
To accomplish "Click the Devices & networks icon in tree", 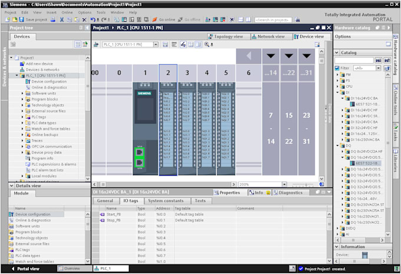I will tap(22, 70).
